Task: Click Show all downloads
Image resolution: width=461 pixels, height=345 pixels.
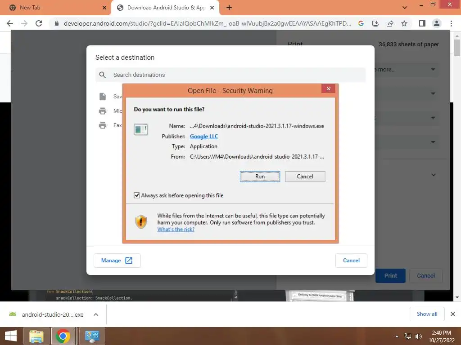Action: click(x=427, y=314)
